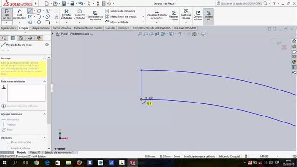The height and width of the screenshot is (167, 297).
Task: Click the Relaciones existentes list box
Action: (26, 93)
